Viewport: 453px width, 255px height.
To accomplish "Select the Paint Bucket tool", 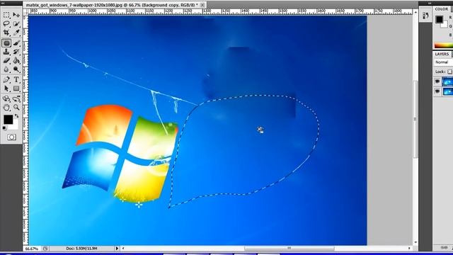I will (x=16, y=61).
